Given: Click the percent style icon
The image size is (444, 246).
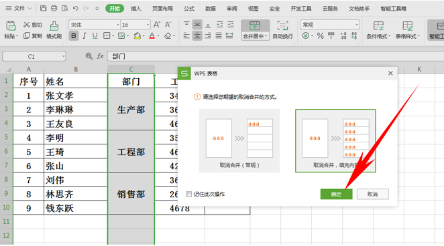Looking at the screenshot, I should [321, 36].
